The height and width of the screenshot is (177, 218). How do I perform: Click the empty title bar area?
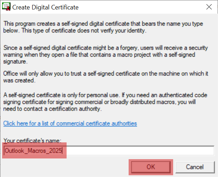click(x=140, y=7)
